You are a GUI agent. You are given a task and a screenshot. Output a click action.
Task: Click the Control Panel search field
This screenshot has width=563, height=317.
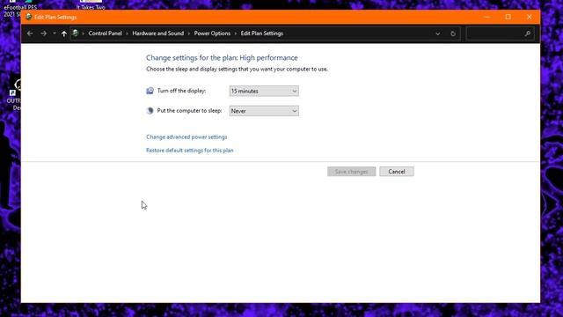pos(500,33)
